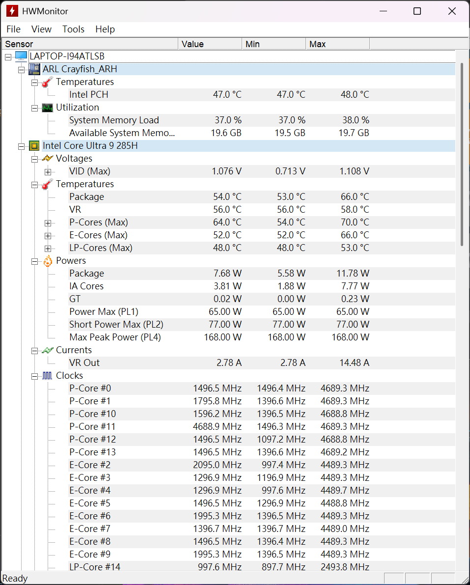
Task: Open the View menu
Action: [x=41, y=29]
